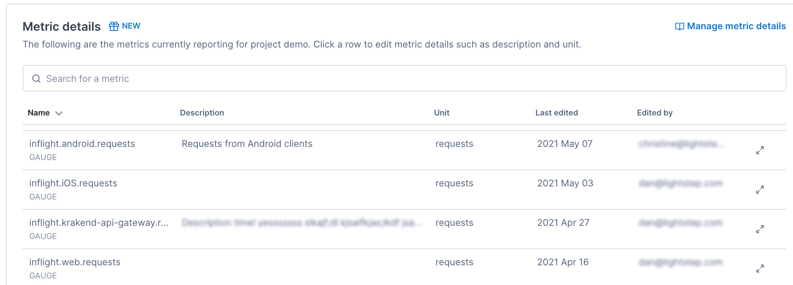Toggle Name column sort chevron
This screenshot has height=285, width=793.
tap(59, 113)
